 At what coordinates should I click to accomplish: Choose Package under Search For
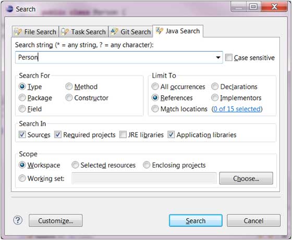[22, 97]
